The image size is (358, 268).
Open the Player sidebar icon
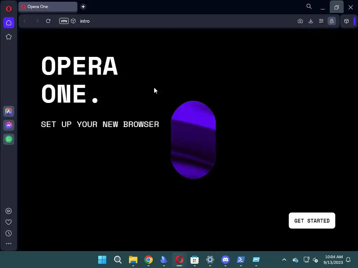[9, 211]
